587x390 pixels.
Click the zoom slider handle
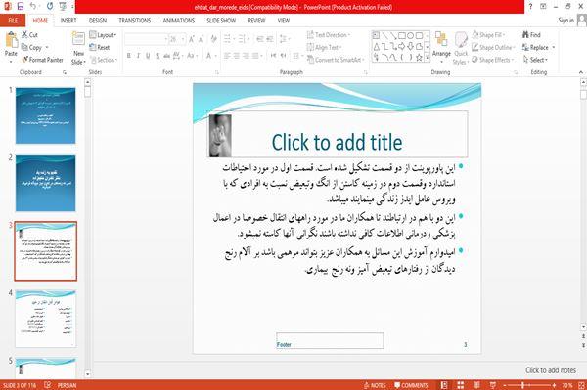click(x=522, y=385)
